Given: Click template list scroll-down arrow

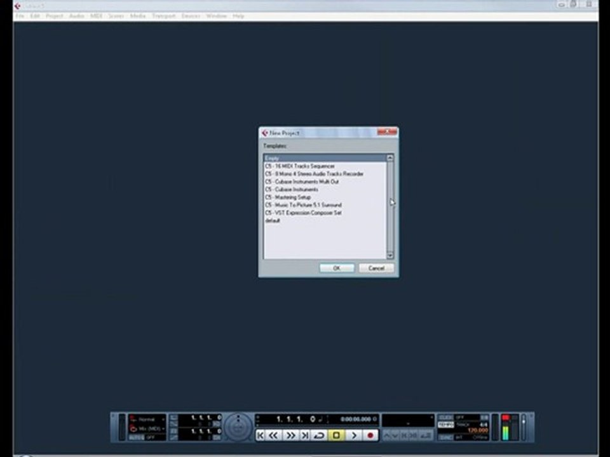Looking at the screenshot, I should 390,255.
